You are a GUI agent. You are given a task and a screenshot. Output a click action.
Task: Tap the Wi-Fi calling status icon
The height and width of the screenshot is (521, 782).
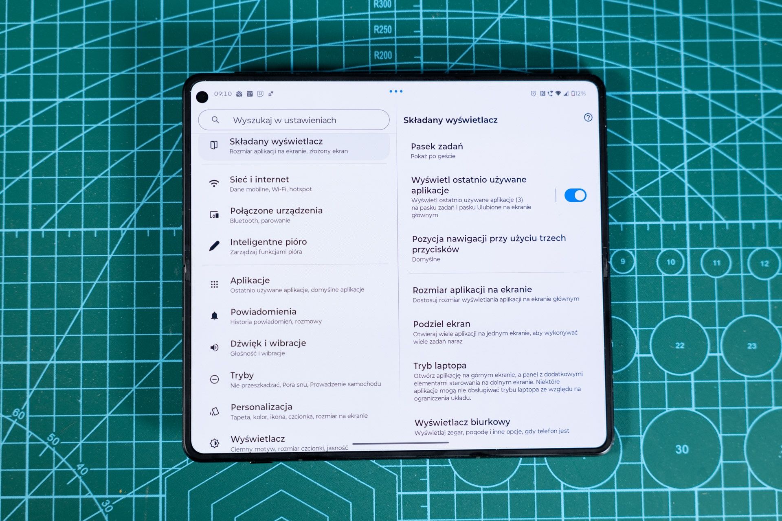click(550, 94)
